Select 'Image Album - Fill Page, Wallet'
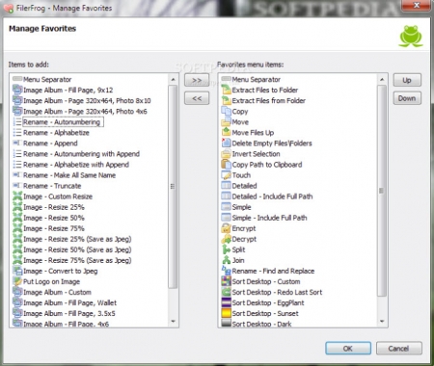This screenshot has height=366, width=434. tap(69, 302)
